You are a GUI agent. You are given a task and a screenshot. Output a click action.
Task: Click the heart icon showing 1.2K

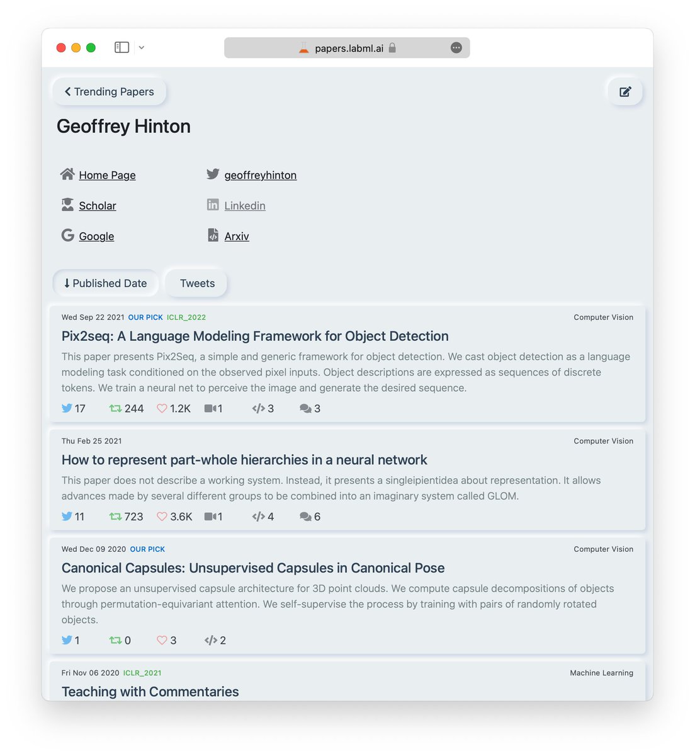pyautogui.click(x=162, y=408)
